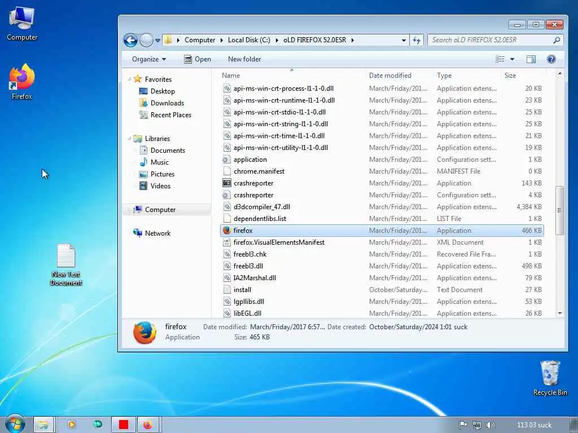Open the Videos library
The height and width of the screenshot is (433, 578).
point(160,186)
